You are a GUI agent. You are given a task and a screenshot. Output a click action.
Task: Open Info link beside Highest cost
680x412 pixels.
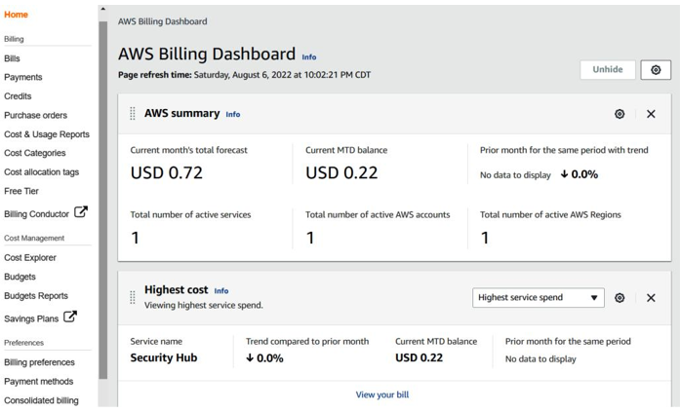[x=221, y=291]
